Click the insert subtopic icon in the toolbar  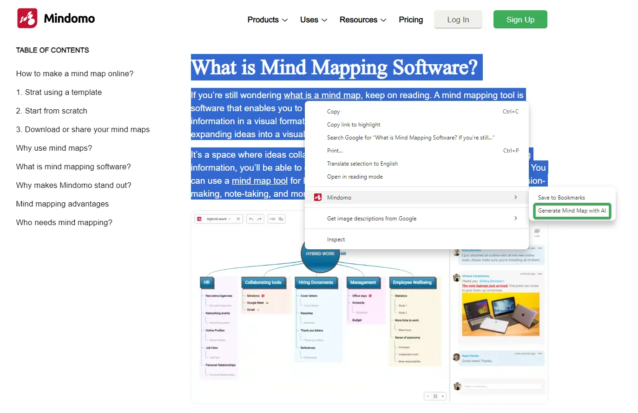(280, 219)
